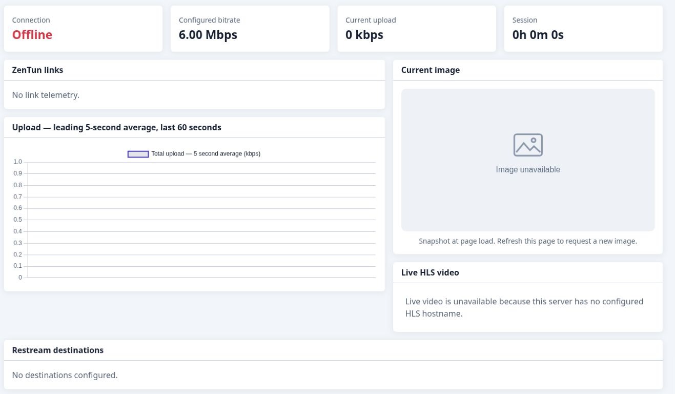Image resolution: width=675 pixels, height=394 pixels.
Task: Click the No link telemetry message
Action: tap(46, 95)
